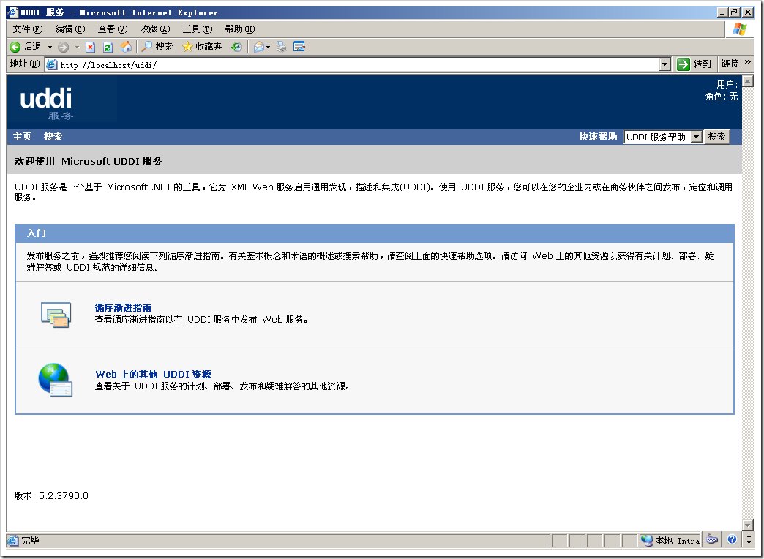
Task: Expand the address bar dropdown arrow
Action: 665,64
